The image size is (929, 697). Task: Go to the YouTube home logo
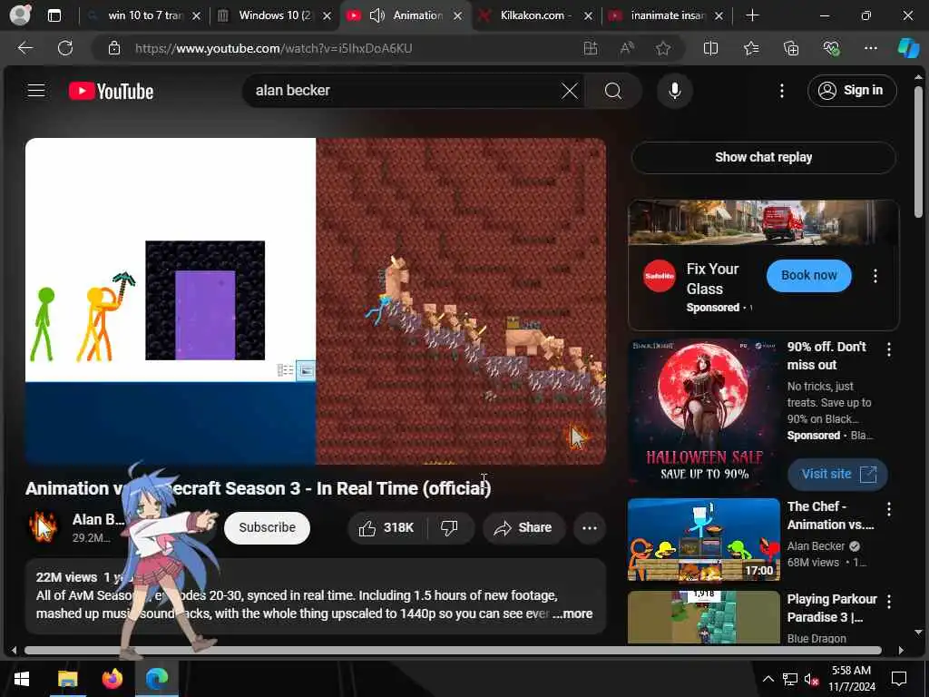[111, 91]
